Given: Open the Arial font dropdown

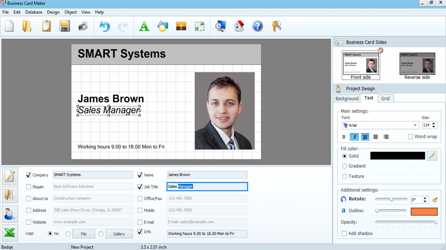Looking at the screenshot, I should pyautogui.click(x=415, y=125).
